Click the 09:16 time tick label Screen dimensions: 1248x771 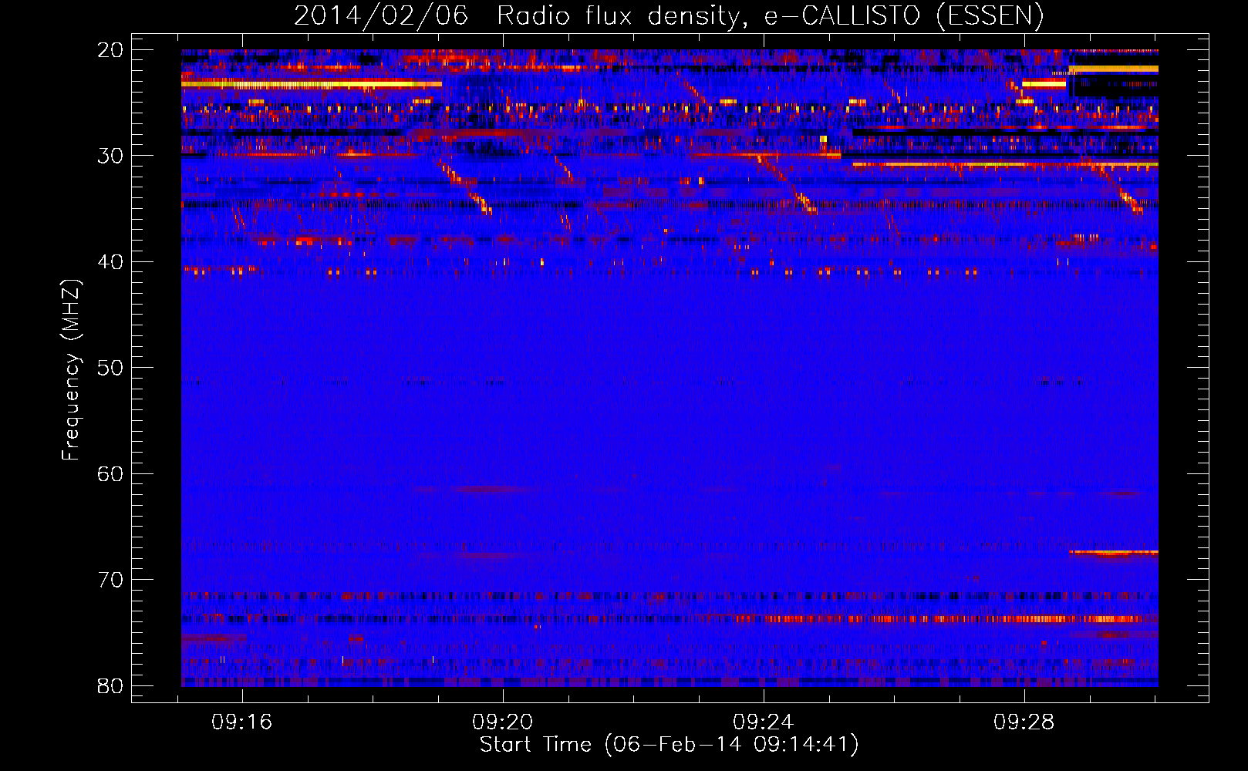[242, 722]
